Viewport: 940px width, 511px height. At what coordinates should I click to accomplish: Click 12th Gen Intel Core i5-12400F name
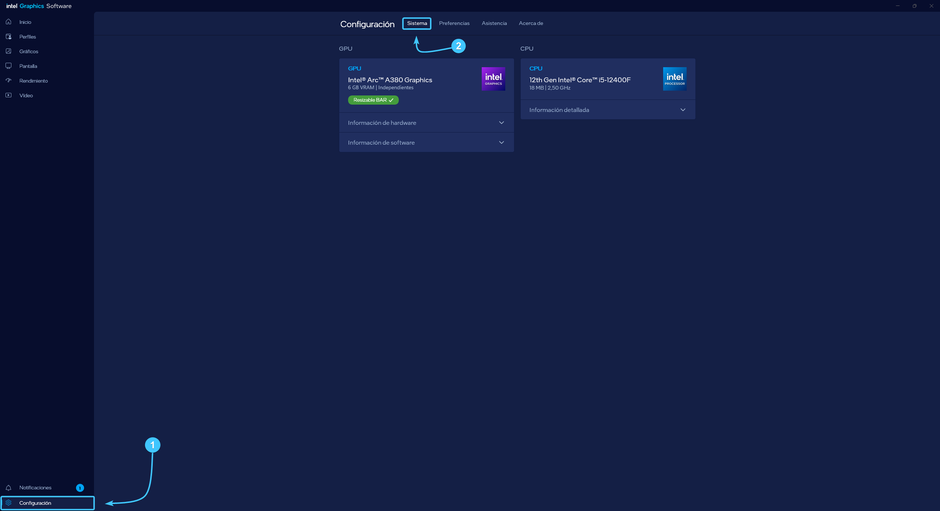(580, 80)
